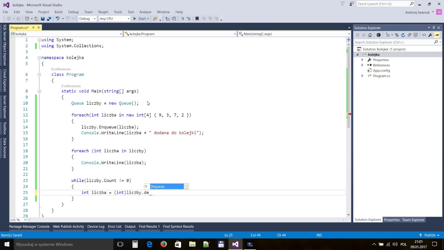Expand the References node
Image resolution: width=444 pixels, height=250 pixels.
pyautogui.click(x=362, y=65)
